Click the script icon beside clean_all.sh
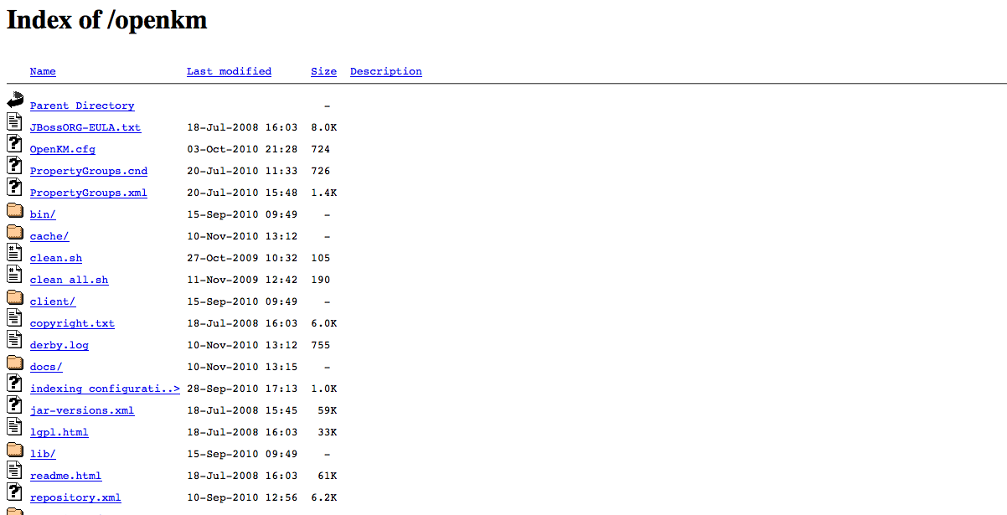The height and width of the screenshot is (515, 1007). click(14, 274)
